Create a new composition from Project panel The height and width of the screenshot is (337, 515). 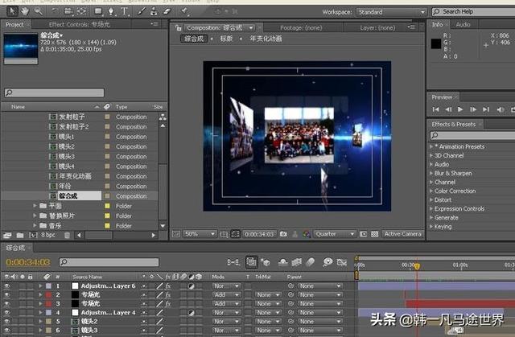click(33, 236)
